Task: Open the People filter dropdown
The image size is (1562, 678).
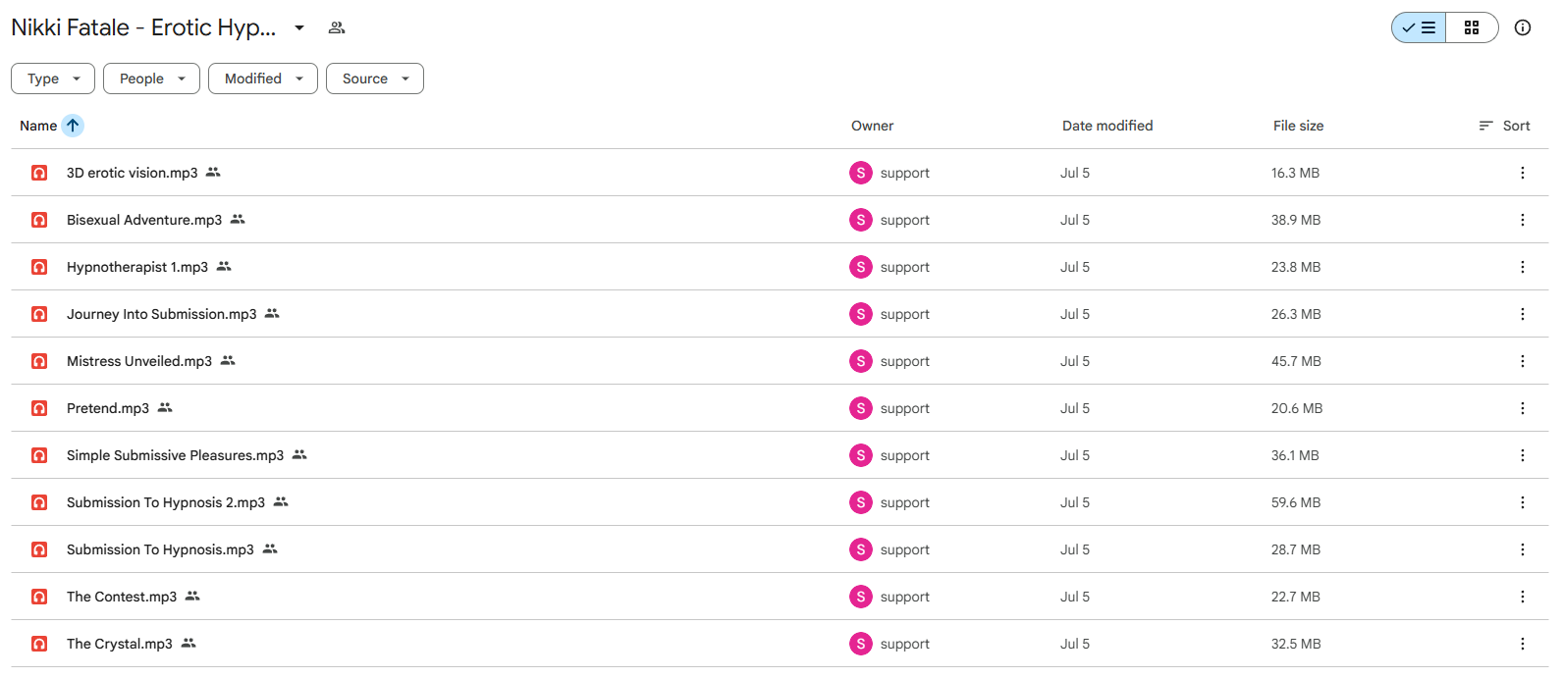Action: click(x=151, y=78)
